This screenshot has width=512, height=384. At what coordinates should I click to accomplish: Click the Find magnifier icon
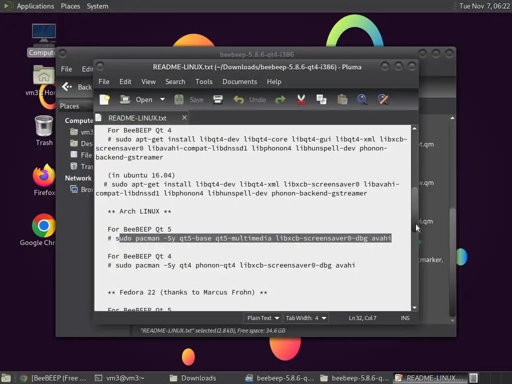[362, 99]
